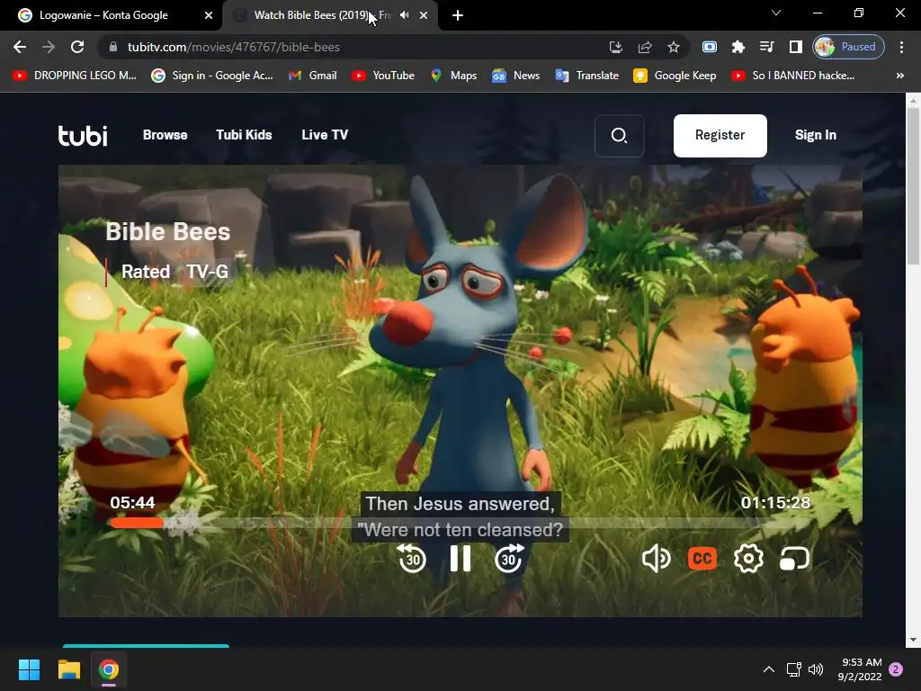
Task: Pause the Bible Bees video
Action: point(460,558)
